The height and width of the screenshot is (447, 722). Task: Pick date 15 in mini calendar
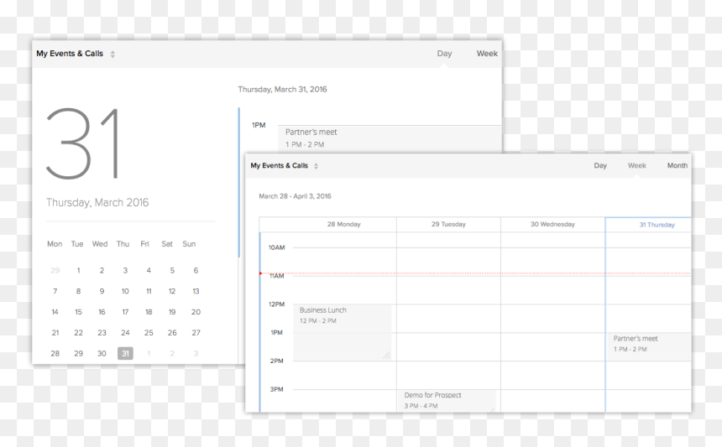(x=78, y=312)
